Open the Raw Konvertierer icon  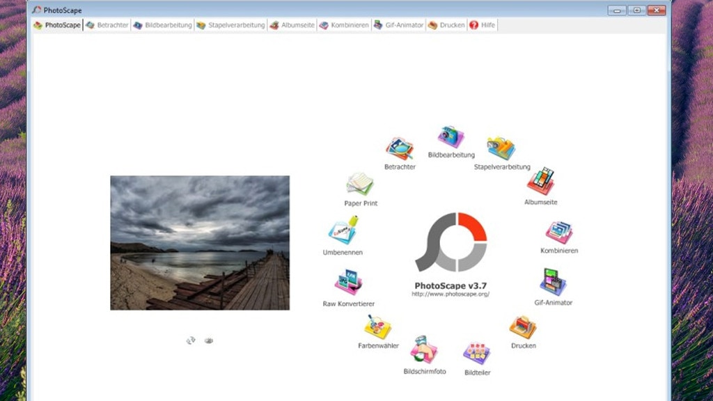click(x=349, y=283)
